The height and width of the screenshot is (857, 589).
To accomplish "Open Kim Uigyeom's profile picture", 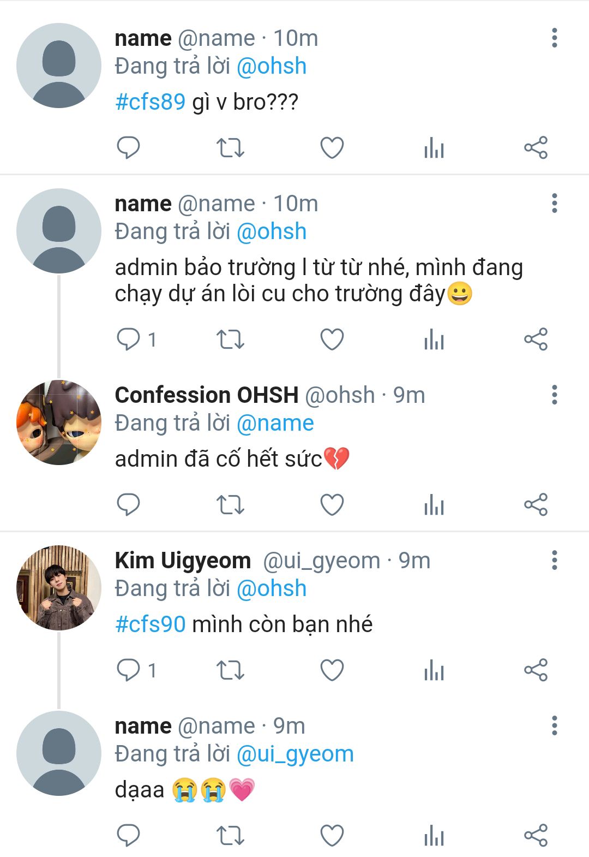I will tap(59, 588).
